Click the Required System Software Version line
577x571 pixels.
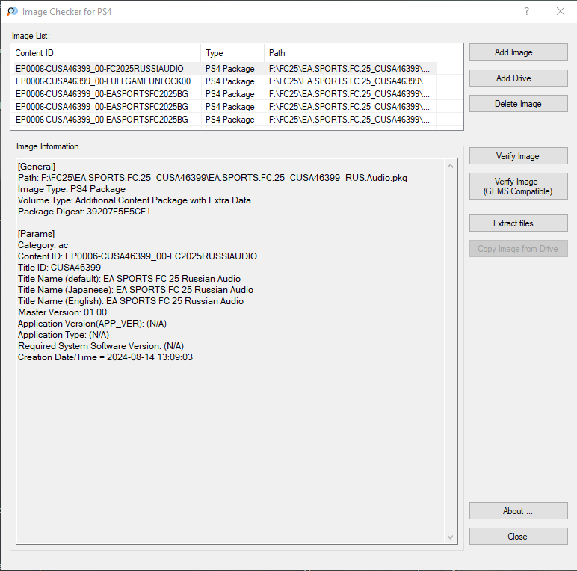click(101, 346)
